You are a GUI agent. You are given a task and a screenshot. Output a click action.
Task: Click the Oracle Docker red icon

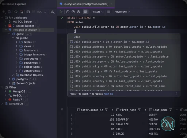point(10,26)
